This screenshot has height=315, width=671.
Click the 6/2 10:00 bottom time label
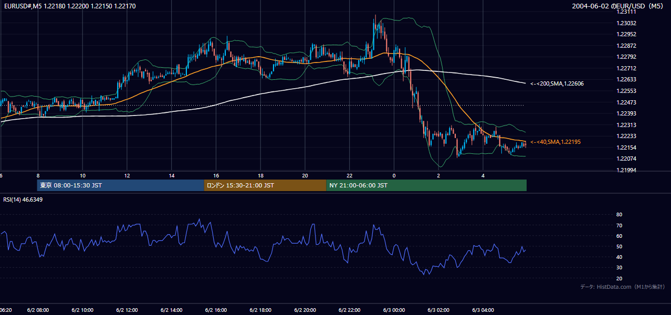coord(82,310)
